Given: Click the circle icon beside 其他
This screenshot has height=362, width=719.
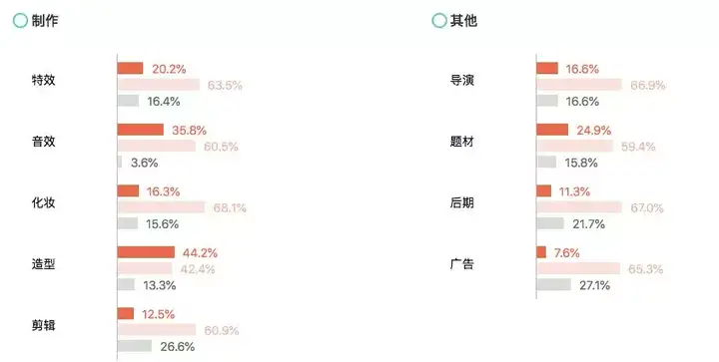Looking at the screenshot, I should tap(439, 20).
